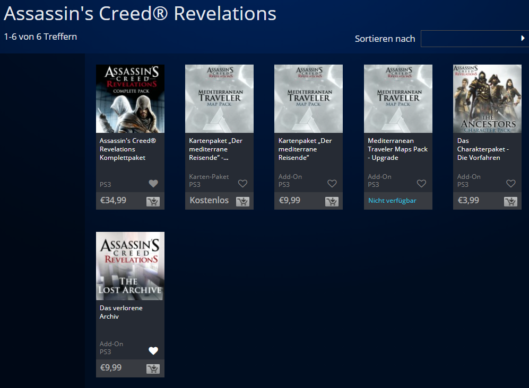
Task: Add Komplettpaket to cart via cart icon
Action: [x=153, y=201]
